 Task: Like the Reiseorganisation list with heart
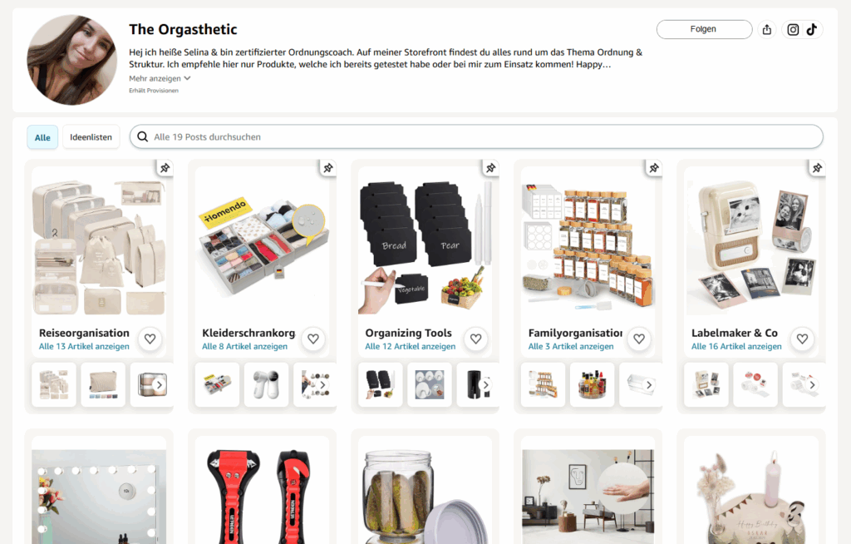pyautogui.click(x=150, y=339)
